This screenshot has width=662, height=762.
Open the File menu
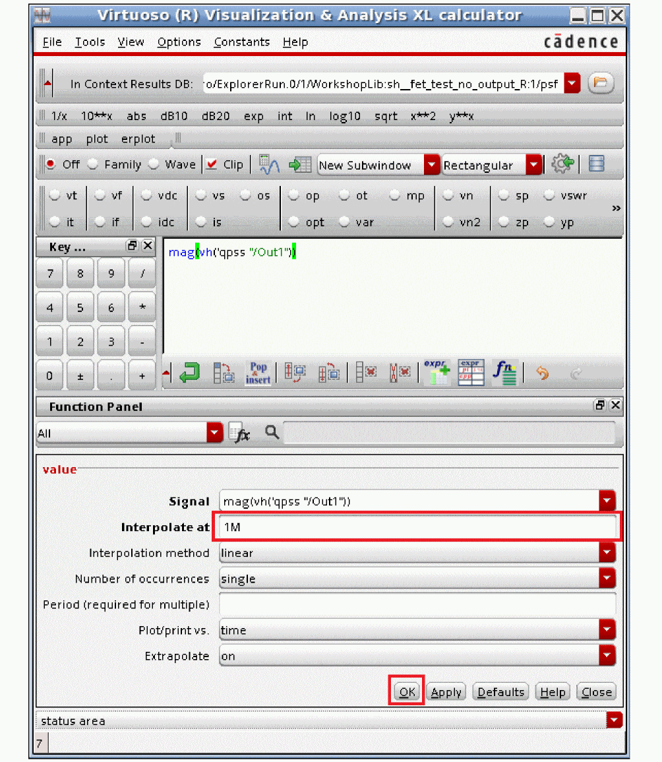click(52, 42)
